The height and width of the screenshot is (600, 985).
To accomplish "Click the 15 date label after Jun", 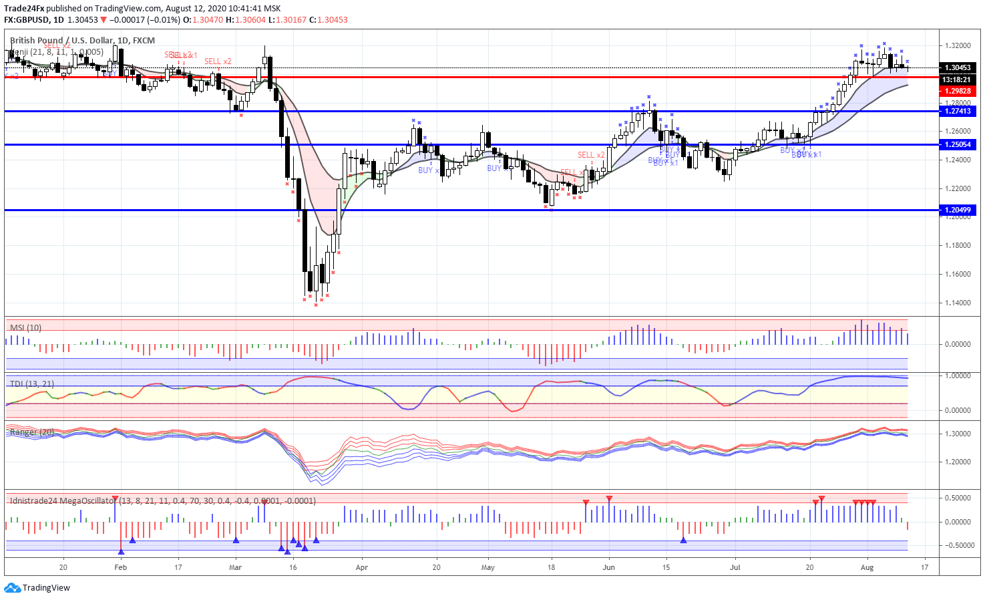I will click(x=666, y=567).
